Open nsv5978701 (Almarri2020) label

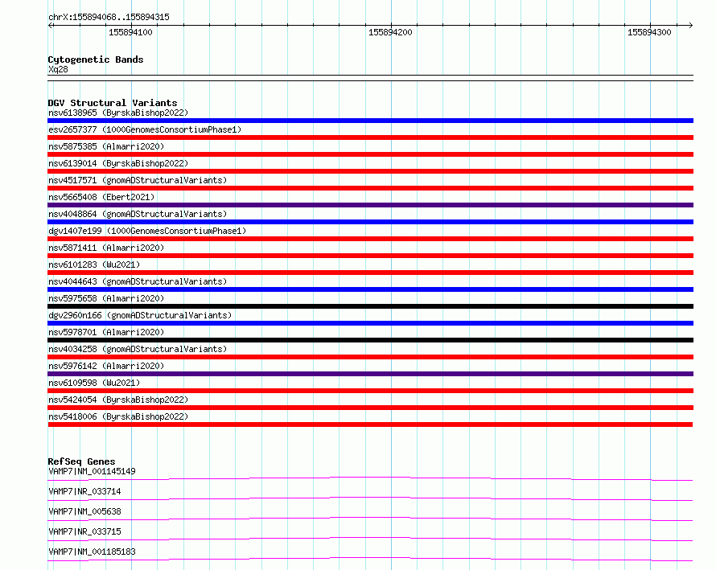pos(106,332)
